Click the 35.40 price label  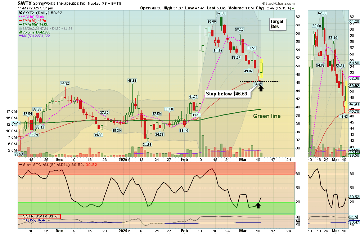184,130
